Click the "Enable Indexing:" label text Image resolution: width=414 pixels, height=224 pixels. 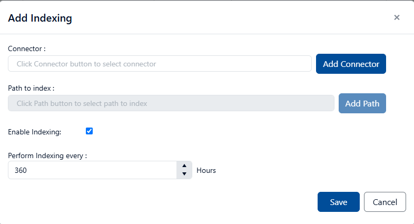coord(34,132)
